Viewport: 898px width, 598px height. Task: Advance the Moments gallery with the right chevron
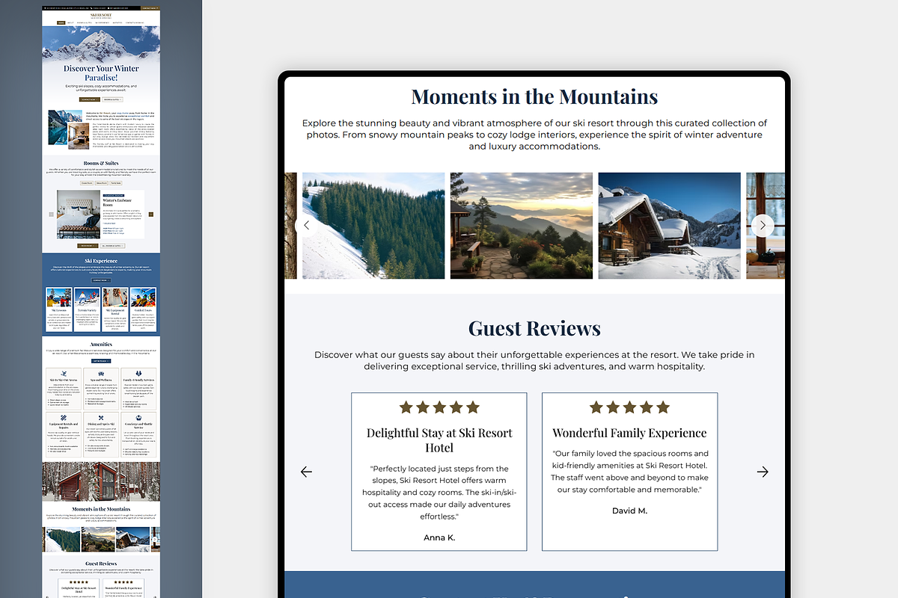(763, 225)
